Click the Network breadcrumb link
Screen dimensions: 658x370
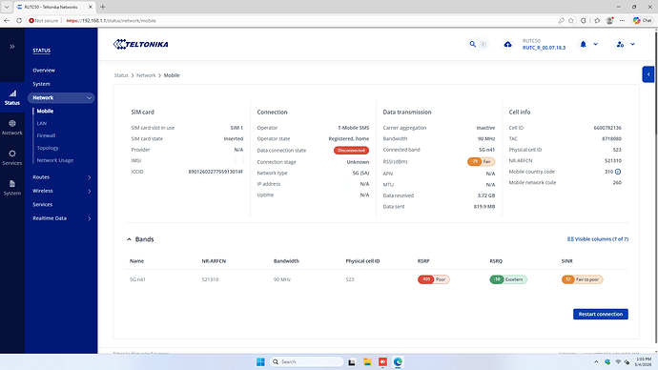146,75
